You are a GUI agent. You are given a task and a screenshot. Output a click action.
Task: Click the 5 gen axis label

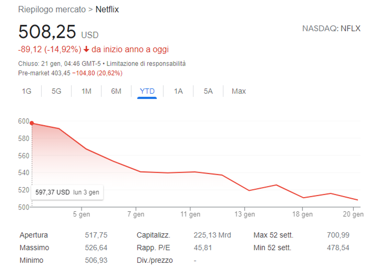[x=82, y=214]
